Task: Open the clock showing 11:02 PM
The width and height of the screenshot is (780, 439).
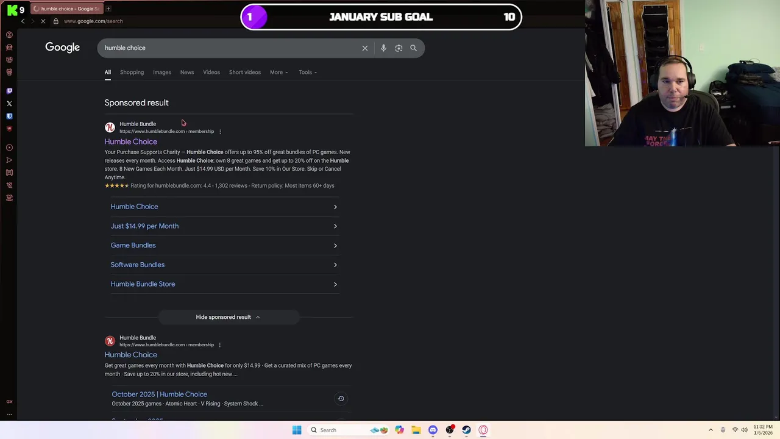Action: tap(762, 430)
